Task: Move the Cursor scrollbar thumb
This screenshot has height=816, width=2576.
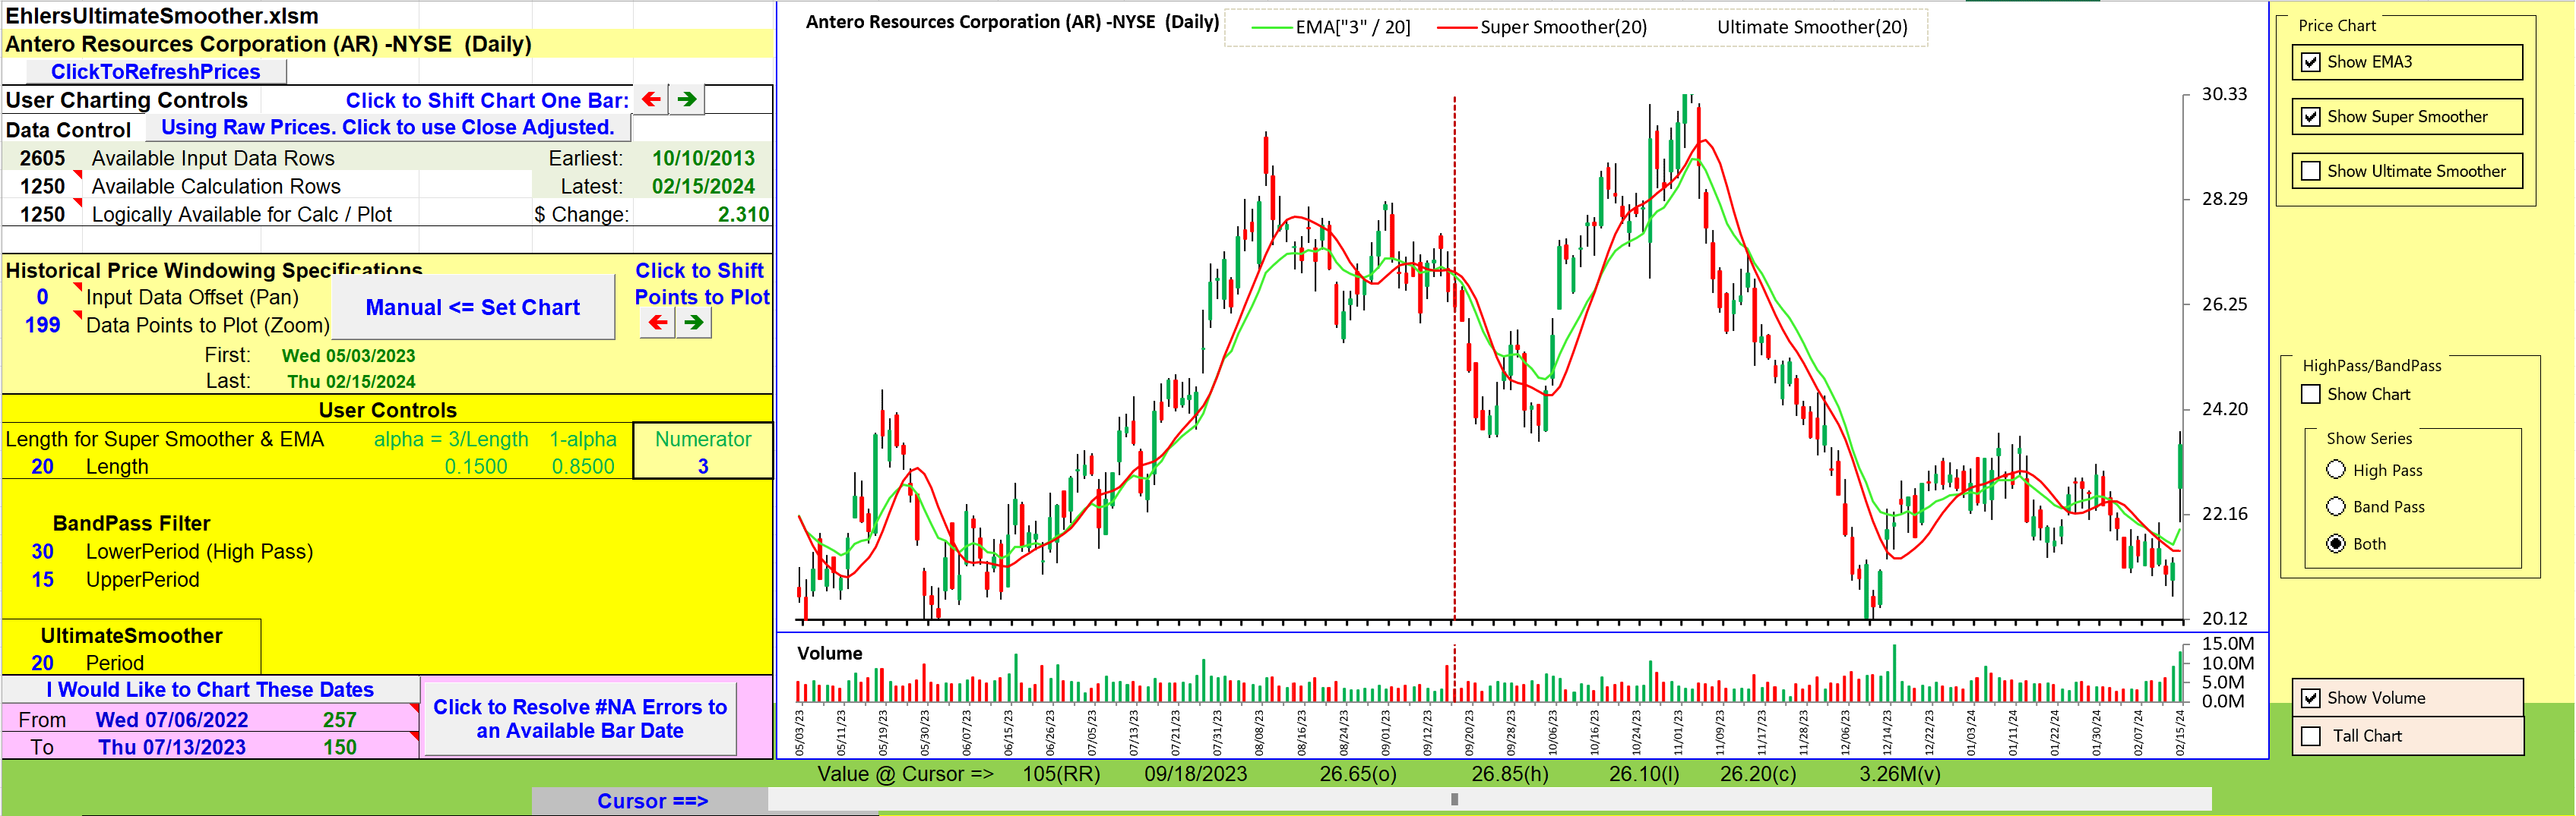Action: [1454, 799]
